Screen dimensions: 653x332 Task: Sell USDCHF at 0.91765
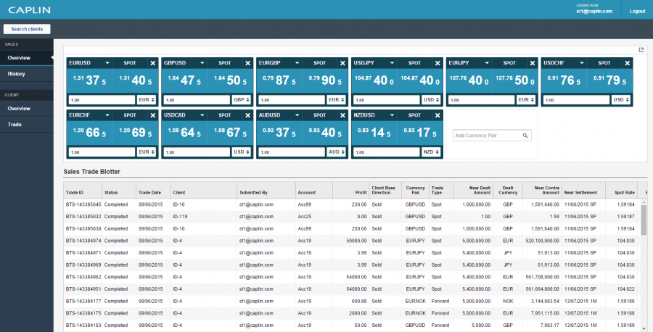564,80
